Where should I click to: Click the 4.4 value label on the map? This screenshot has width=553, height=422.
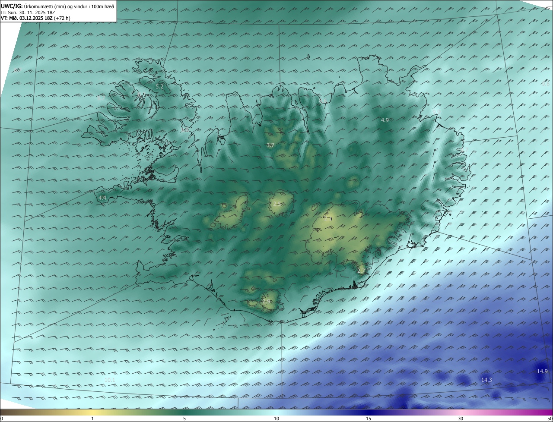(x=102, y=198)
